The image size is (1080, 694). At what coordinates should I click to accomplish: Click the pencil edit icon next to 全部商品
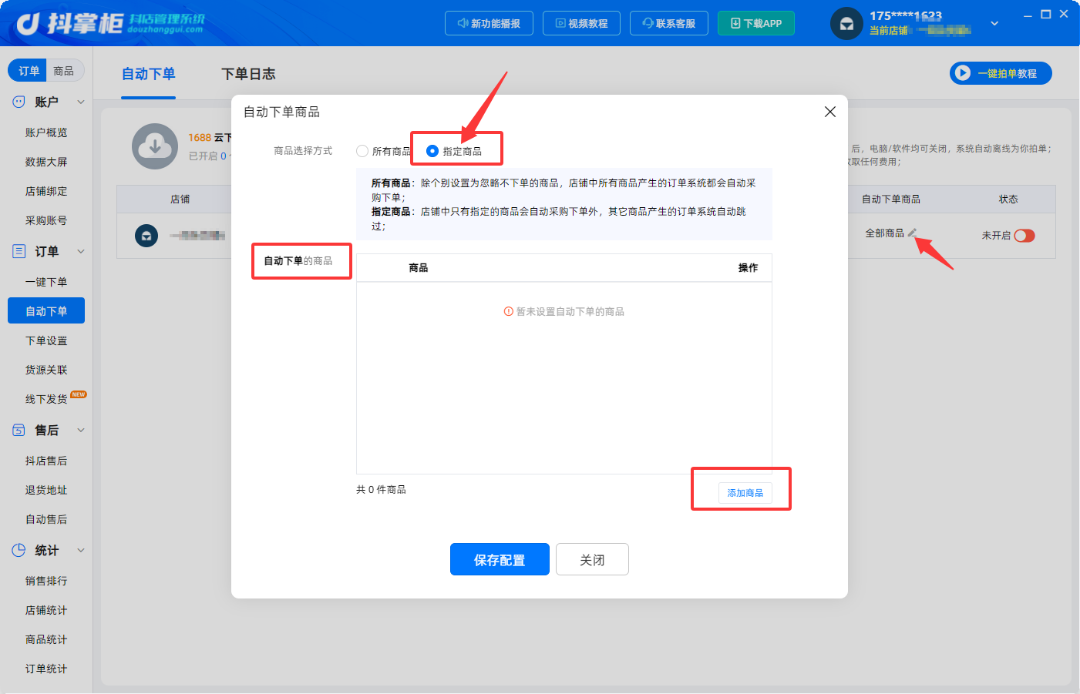pyautogui.click(x=913, y=233)
